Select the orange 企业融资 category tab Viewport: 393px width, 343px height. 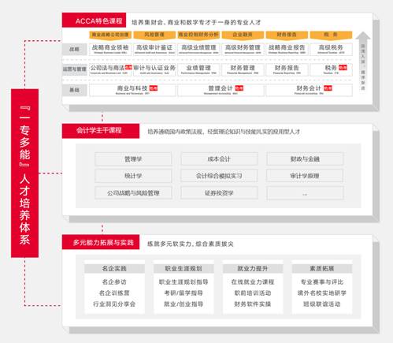point(243,35)
